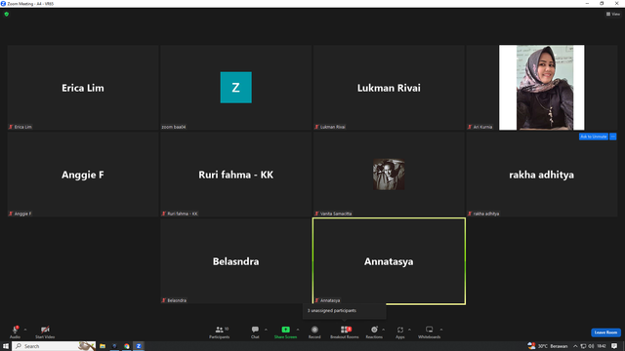Click muted mic icon on Erica Lim label
Screen dimensions: 625x351
pos(11,127)
